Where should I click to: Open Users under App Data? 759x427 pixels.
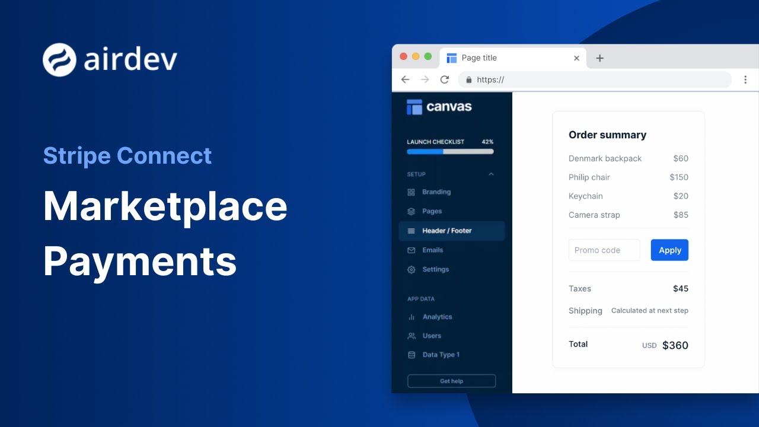(x=452, y=336)
